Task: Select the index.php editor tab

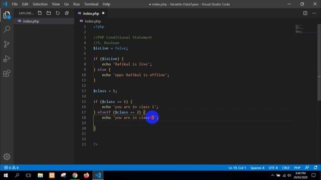Action: coord(91,13)
